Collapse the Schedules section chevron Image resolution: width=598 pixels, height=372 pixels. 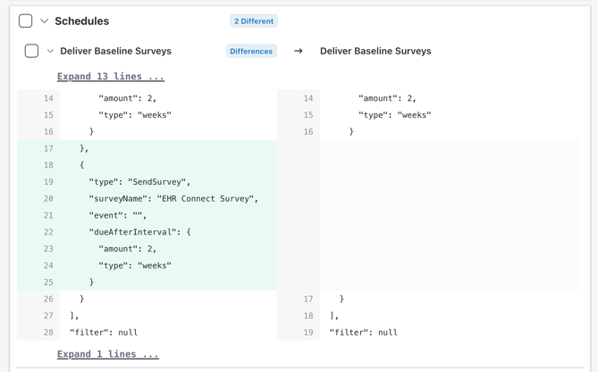44,21
